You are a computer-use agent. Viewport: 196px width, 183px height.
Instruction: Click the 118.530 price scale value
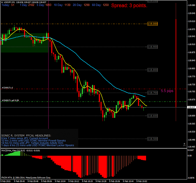coord(192,132)
